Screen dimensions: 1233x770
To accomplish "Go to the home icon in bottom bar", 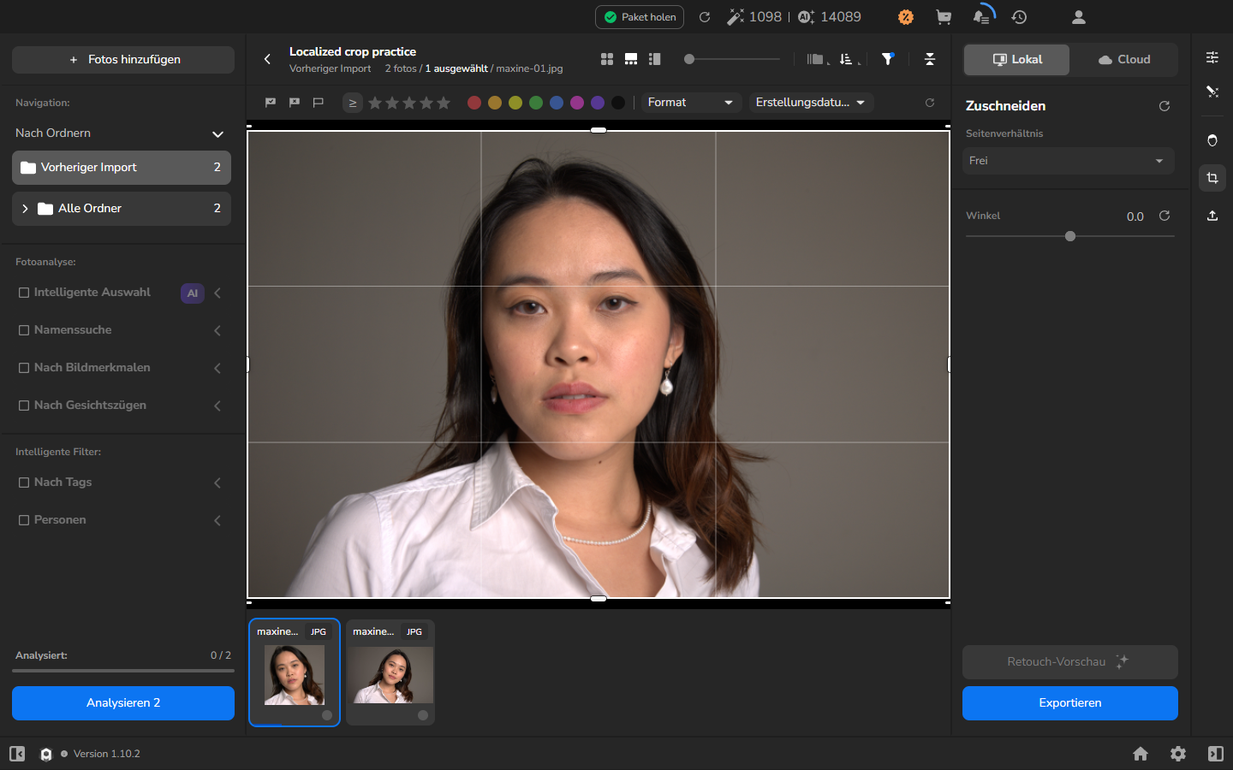I will [x=1141, y=754].
